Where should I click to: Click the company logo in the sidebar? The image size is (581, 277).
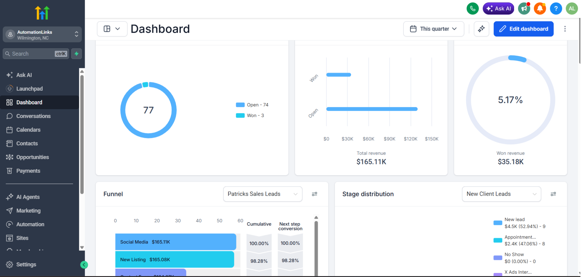[42, 13]
